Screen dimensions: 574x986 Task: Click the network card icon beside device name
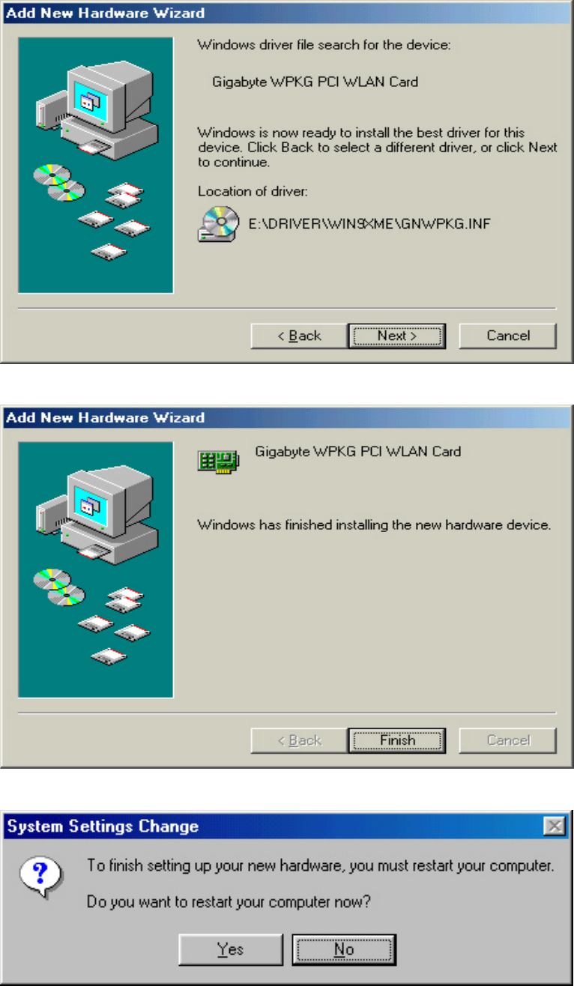(218, 461)
